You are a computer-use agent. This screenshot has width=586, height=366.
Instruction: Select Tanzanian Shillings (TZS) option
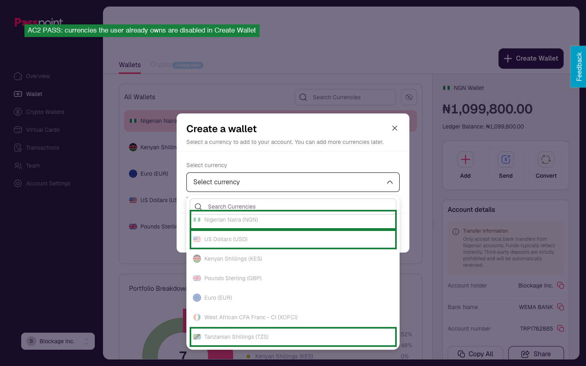point(293,337)
